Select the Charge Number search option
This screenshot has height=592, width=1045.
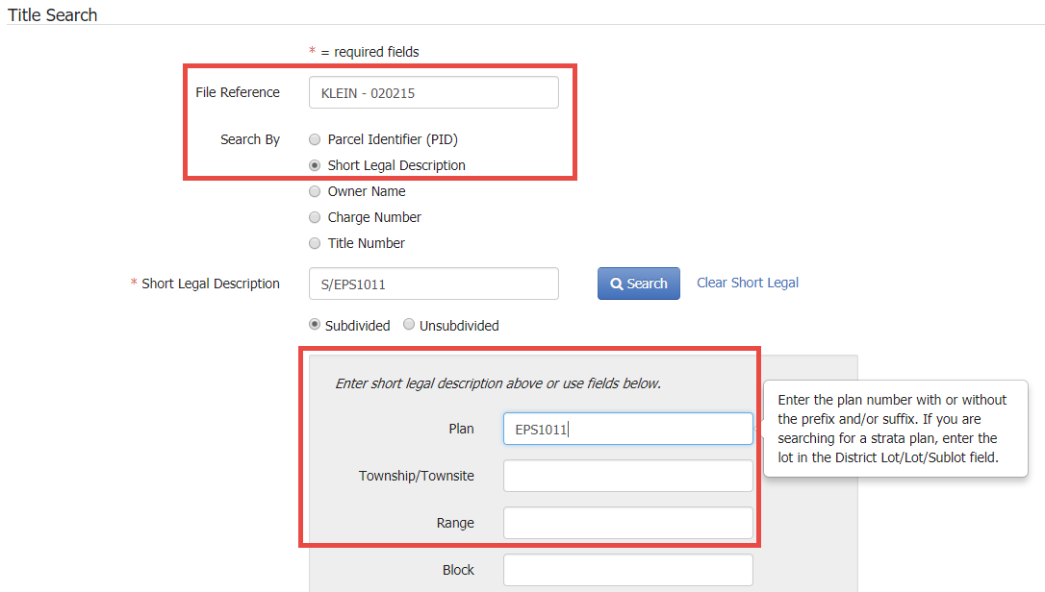[315, 217]
